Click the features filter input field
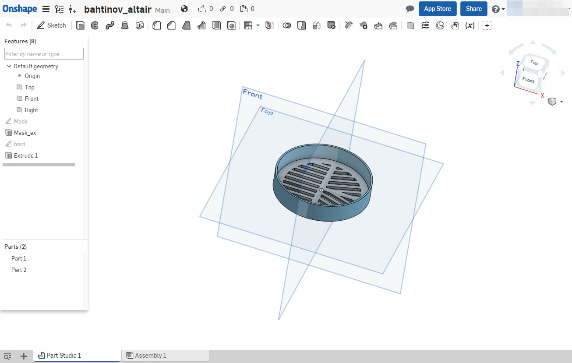The height and width of the screenshot is (363, 572). (x=44, y=53)
